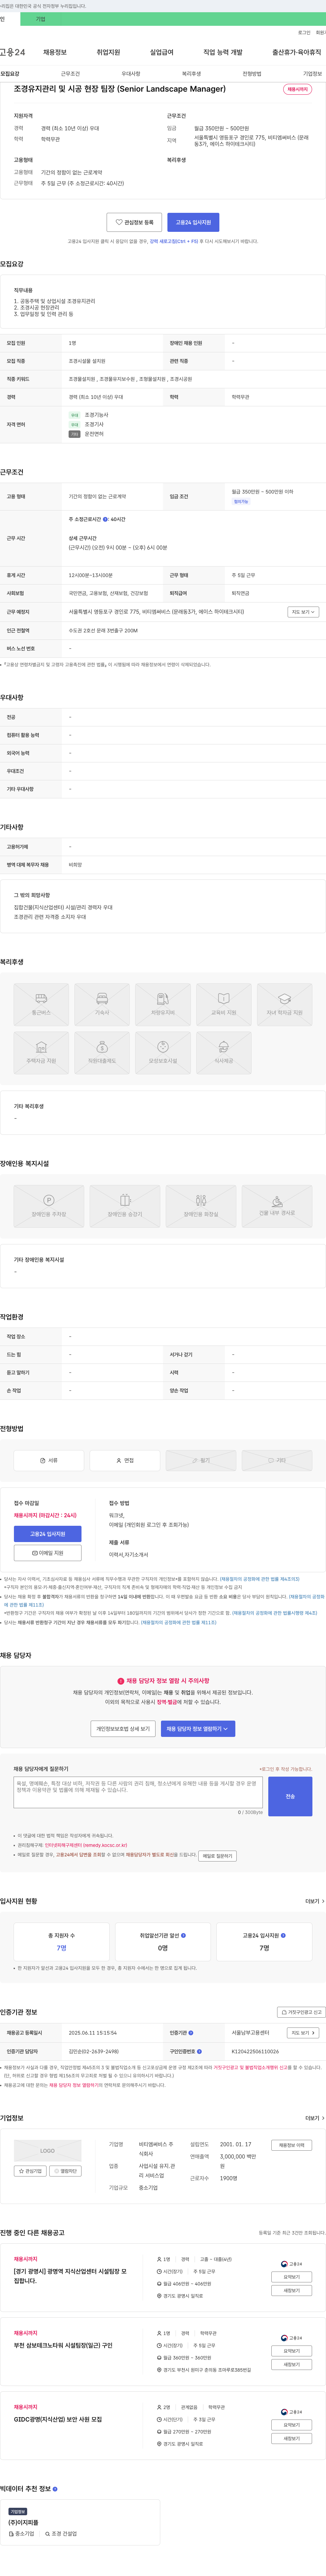Open the 채용정보 menu
This screenshot has height=2576, width=326.
[x=55, y=52]
